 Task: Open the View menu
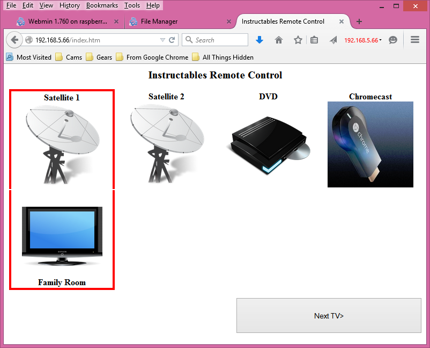(46, 5)
